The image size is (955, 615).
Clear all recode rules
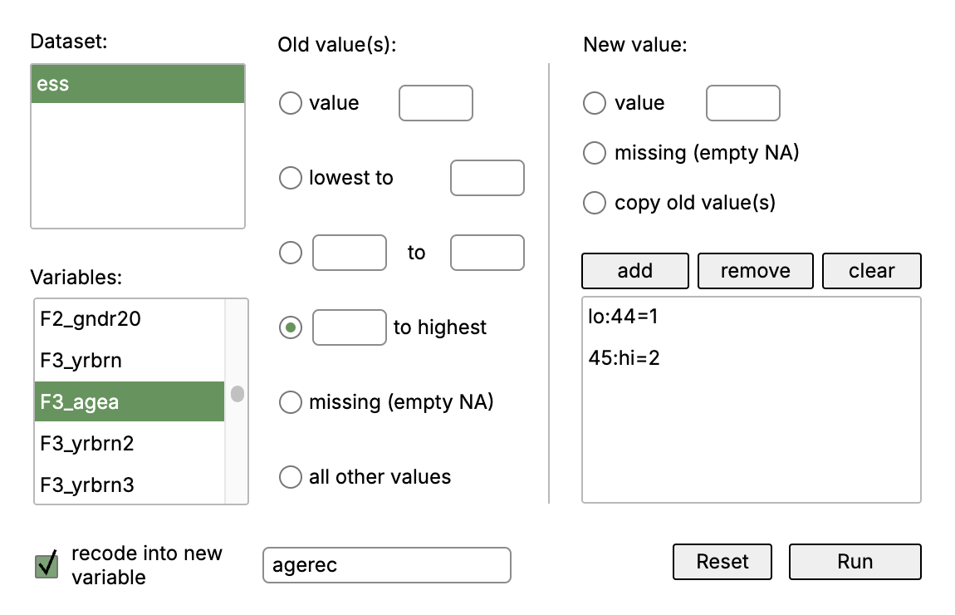[872, 271]
